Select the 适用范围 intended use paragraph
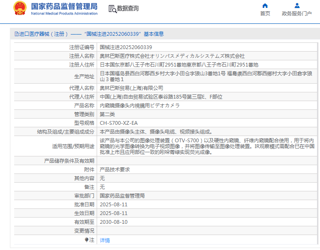The width and height of the screenshot is (320, 250). pos(207,146)
